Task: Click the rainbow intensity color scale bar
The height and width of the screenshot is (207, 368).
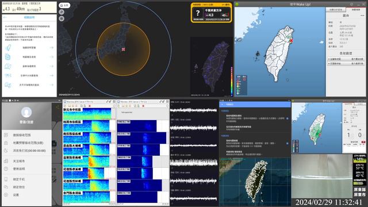Action: coord(232,81)
